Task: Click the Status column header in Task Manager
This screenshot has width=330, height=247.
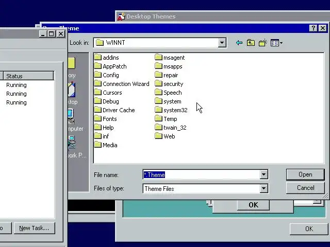Action: click(x=29, y=76)
